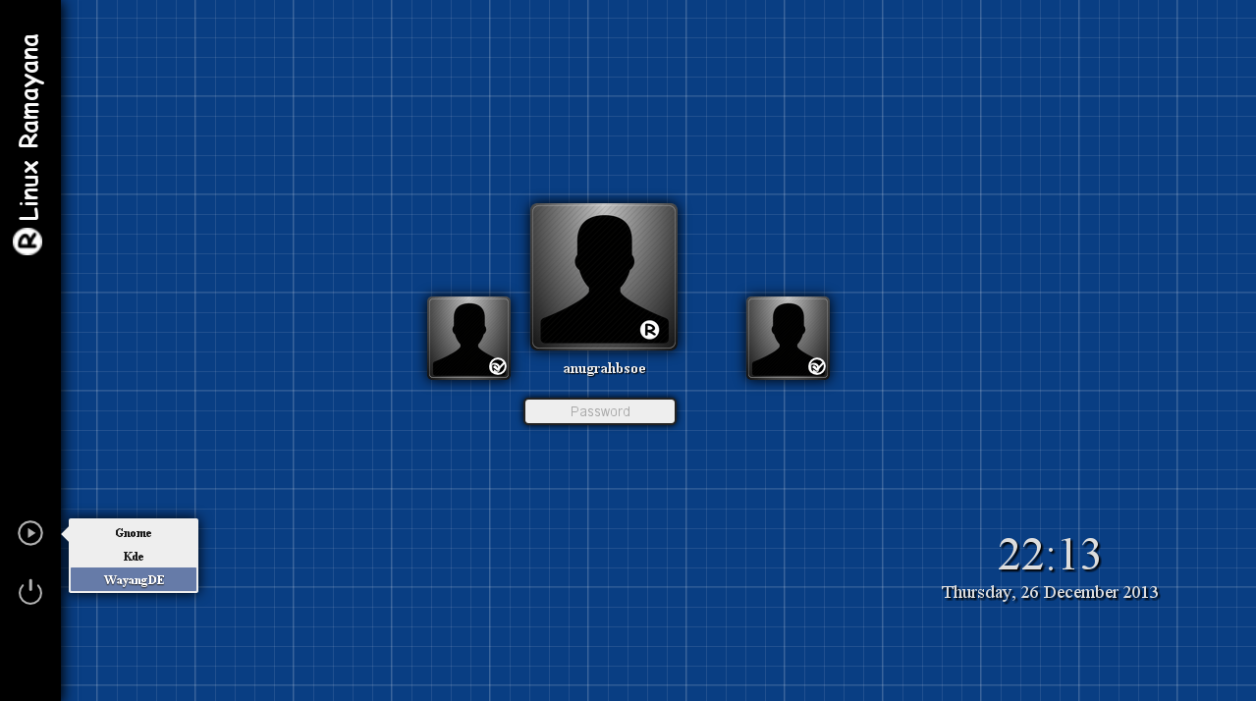Open the session selector play icon

point(30,533)
